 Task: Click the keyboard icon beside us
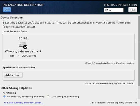click(106, 10)
